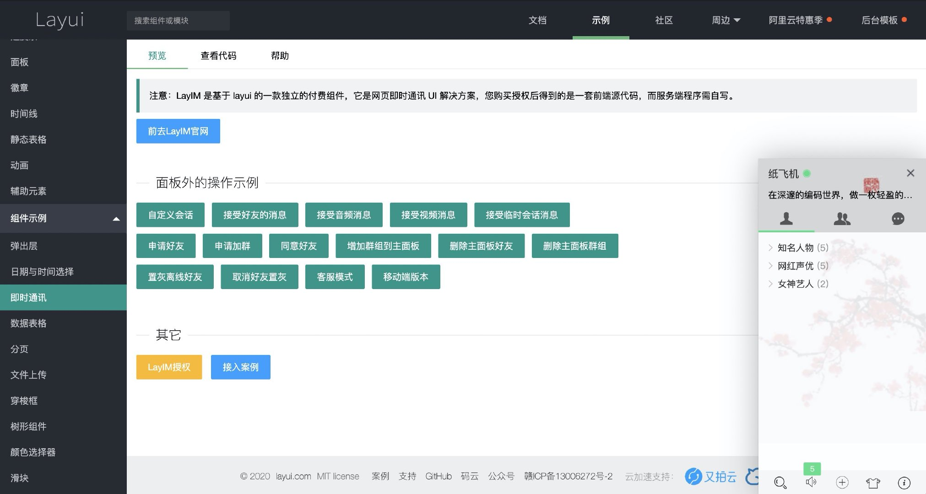
Task: Edit the LayIM signature text
Action: click(840, 195)
